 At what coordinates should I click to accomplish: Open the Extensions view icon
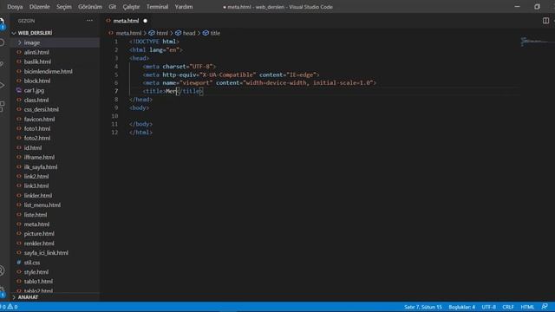tap(2, 106)
